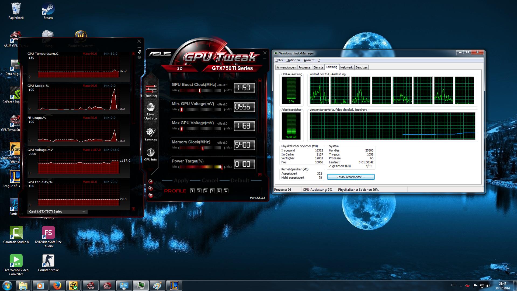The image size is (517, 291).
Task: Open Windows Media Player from taskbar
Action: [40, 286]
